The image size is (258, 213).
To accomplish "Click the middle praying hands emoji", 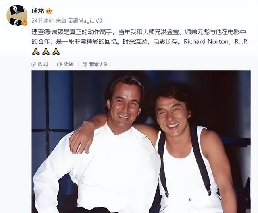I will pos(46,51).
